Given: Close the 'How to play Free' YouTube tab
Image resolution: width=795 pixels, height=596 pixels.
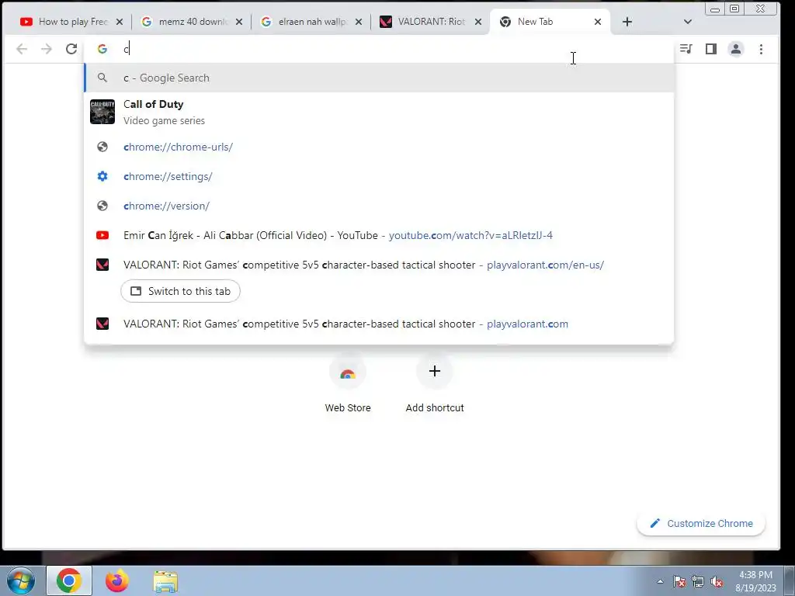Looking at the screenshot, I should point(119,22).
